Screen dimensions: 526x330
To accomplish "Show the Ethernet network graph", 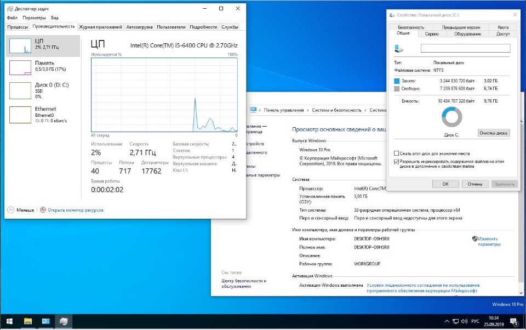I will click(20, 115).
